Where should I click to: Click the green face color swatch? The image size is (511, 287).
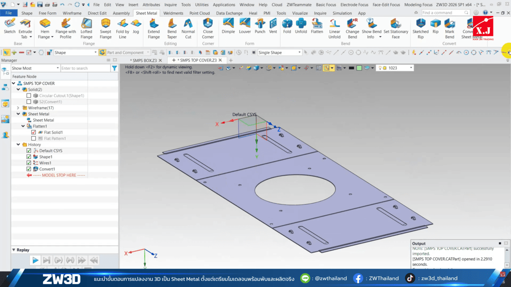[x=359, y=68]
